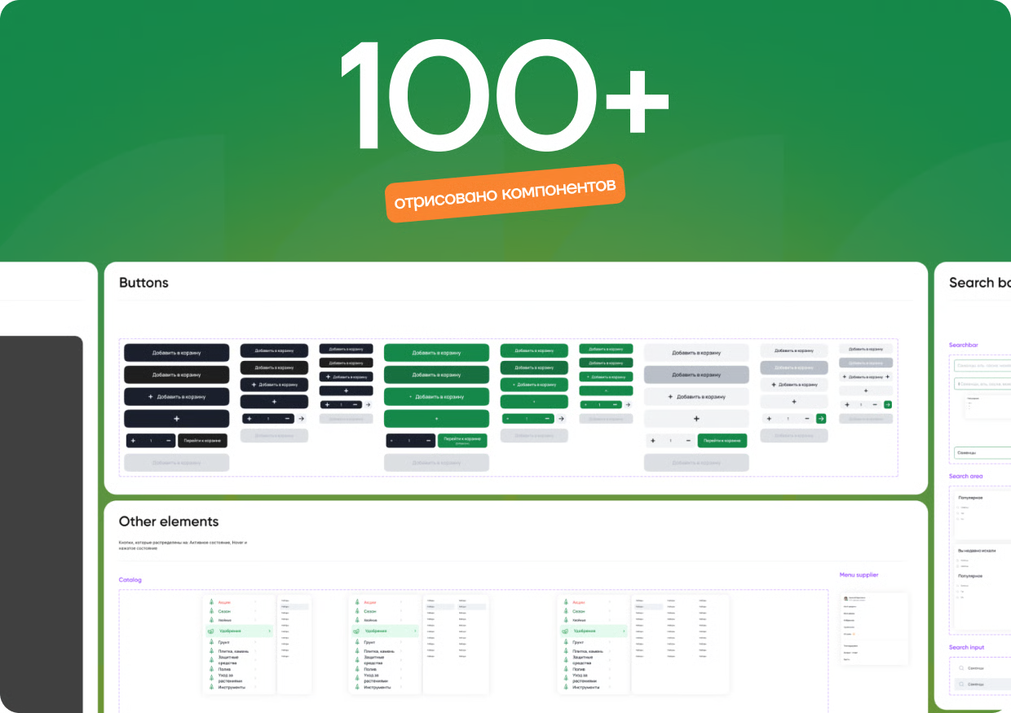Expand the Акции chevron in the first catalog
1011x713 pixels.
point(255,602)
